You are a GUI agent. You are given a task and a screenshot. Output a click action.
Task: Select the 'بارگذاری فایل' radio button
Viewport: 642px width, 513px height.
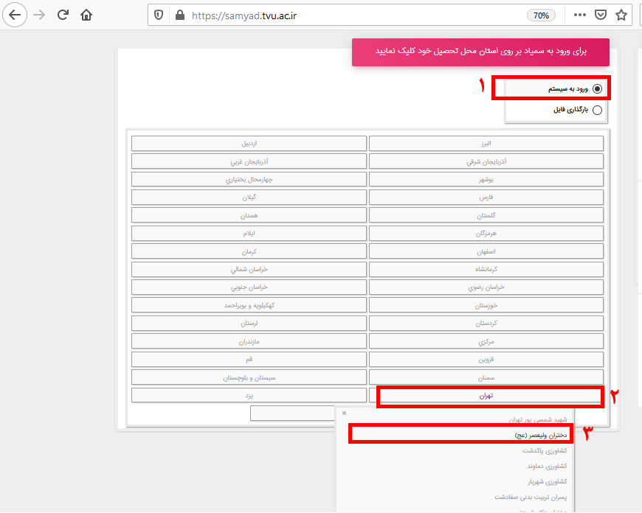pos(598,110)
